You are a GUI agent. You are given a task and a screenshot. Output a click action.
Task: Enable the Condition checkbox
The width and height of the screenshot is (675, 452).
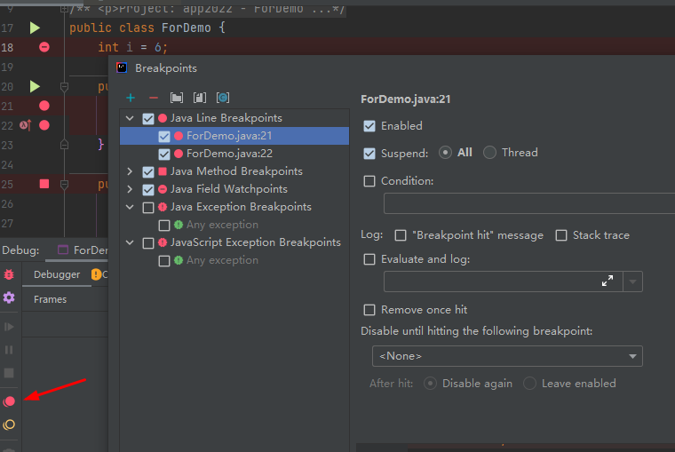369,181
